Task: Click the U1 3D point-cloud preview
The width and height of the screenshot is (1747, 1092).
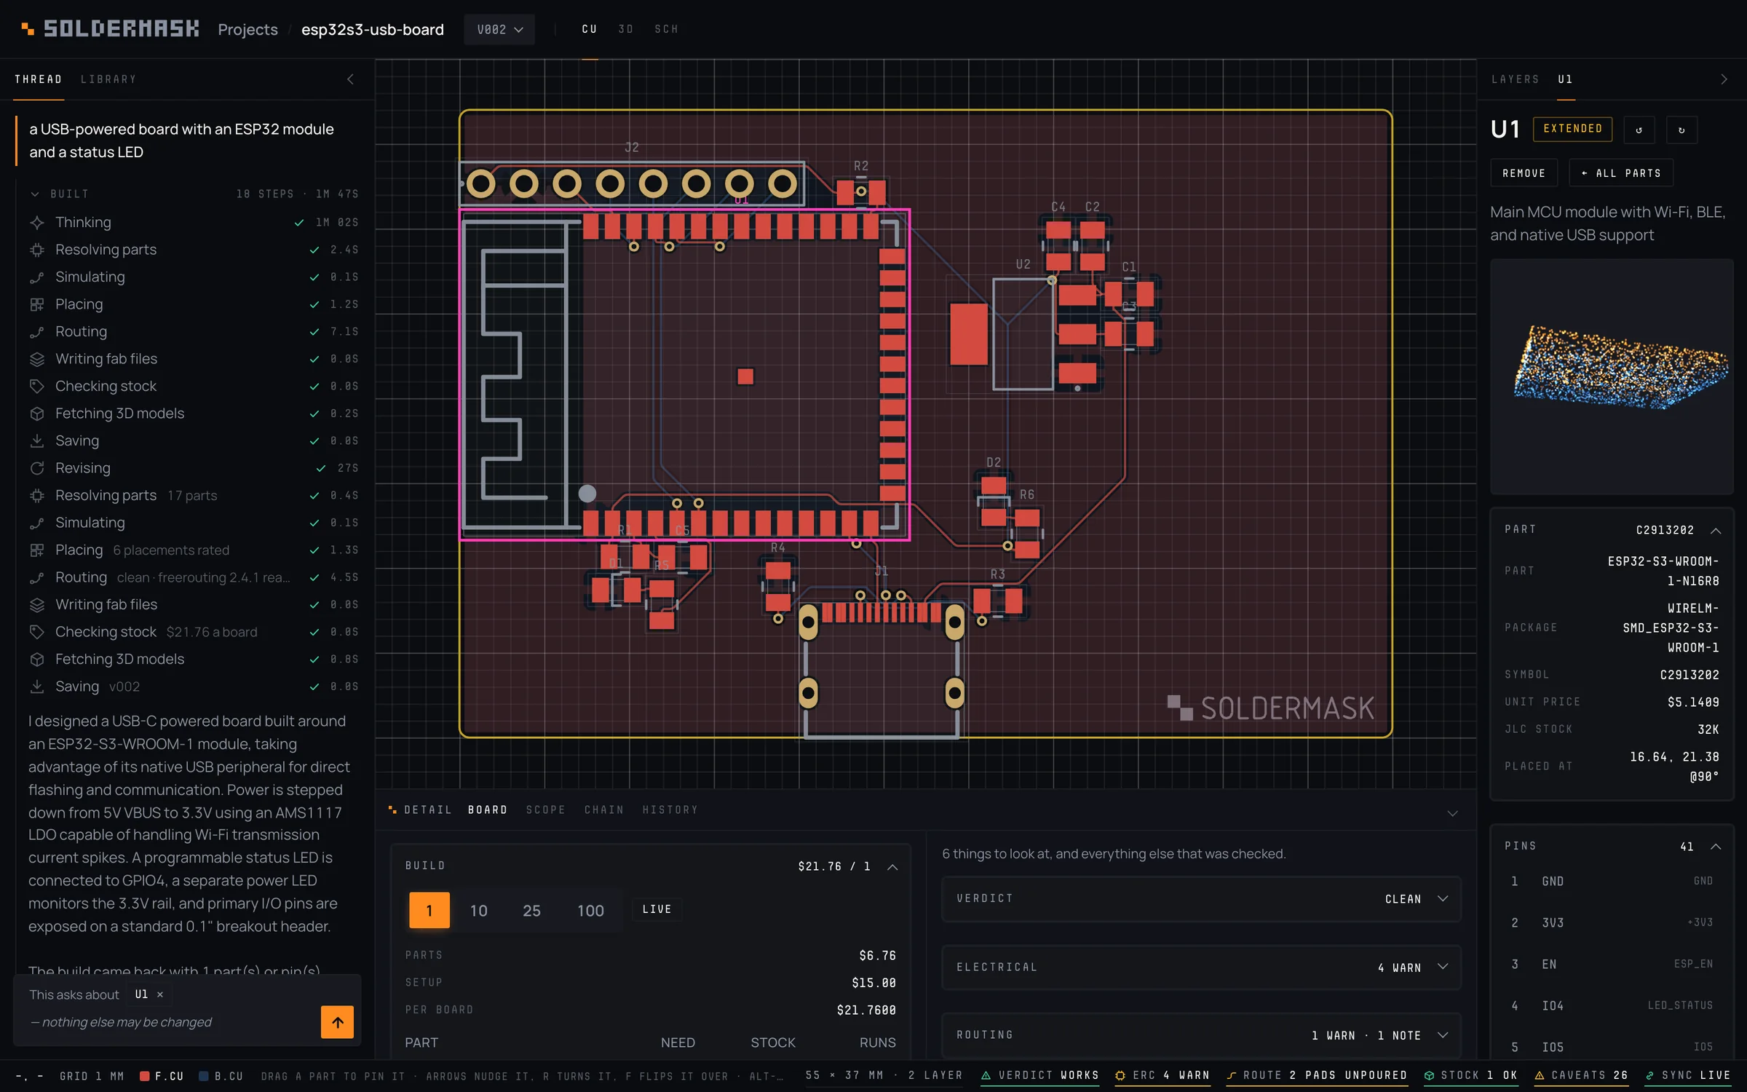Action: (1611, 376)
